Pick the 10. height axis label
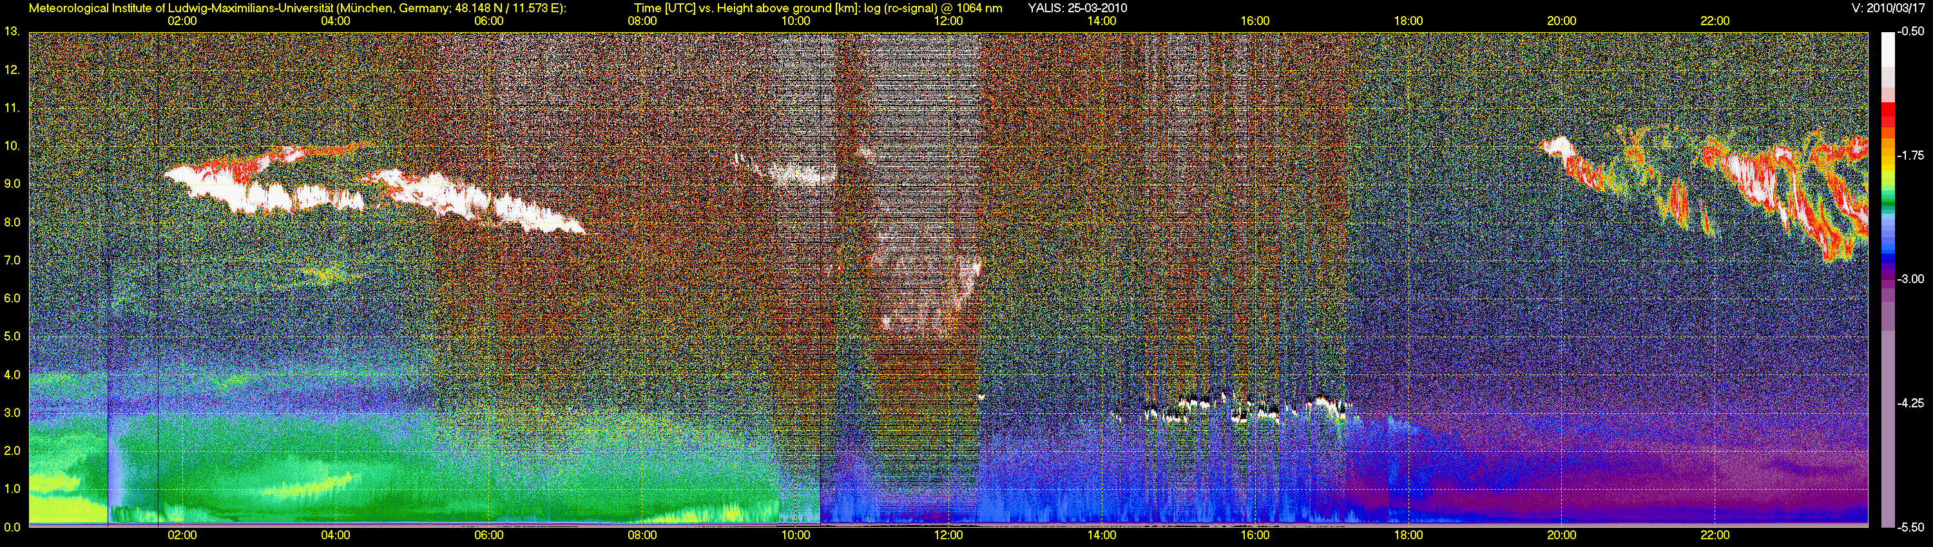The height and width of the screenshot is (547, 1933). [x=11, y=145]
